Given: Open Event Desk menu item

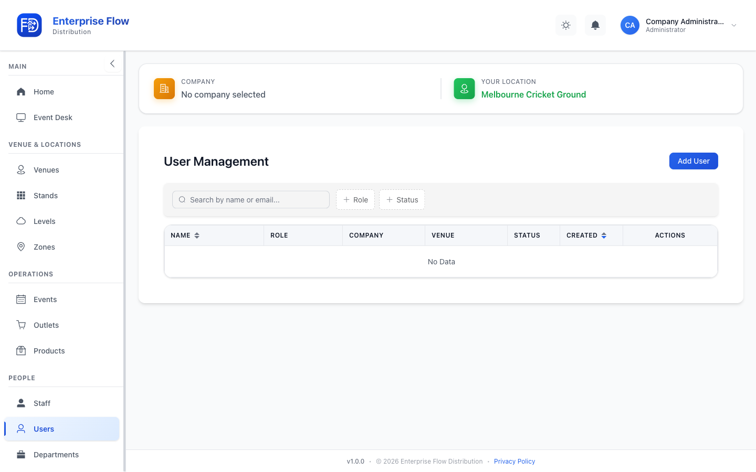Looking at the screenshot, I should click(x=62, y=117).
